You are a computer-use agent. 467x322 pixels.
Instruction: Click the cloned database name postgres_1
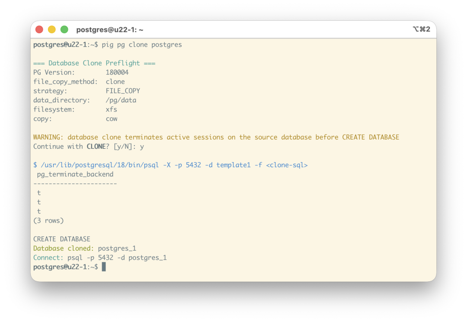pyautogui.click(x=117, y=249)
